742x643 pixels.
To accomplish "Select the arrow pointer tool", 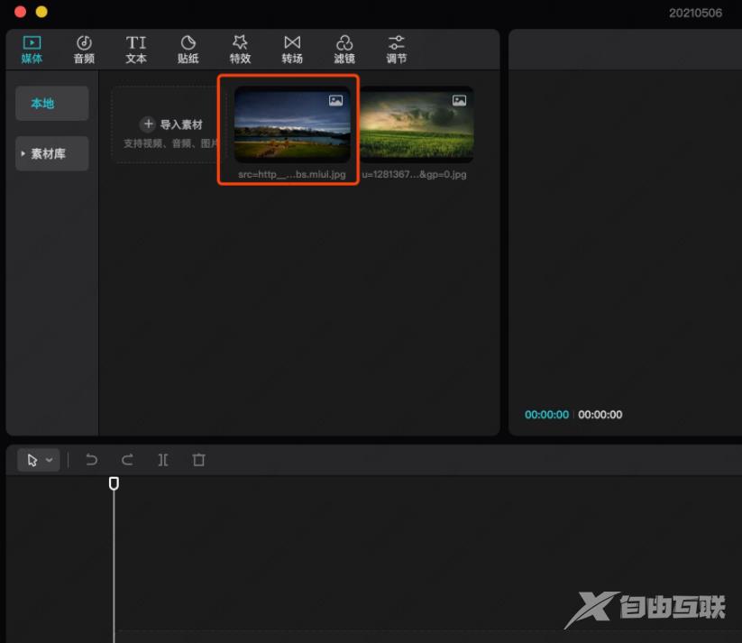I will pos(32,460).
